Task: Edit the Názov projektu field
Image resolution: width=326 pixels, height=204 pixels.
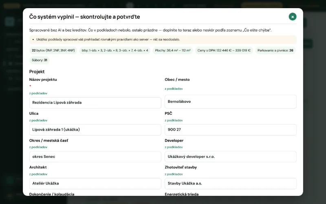Action: click(95, 103)
